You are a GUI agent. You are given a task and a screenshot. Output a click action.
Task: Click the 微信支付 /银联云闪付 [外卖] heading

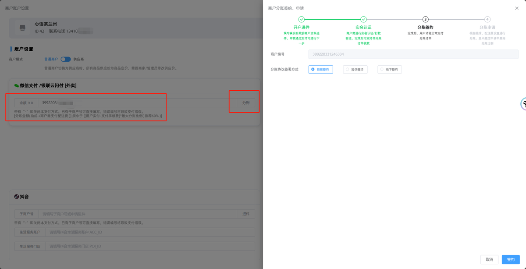(x=48, y=85)
